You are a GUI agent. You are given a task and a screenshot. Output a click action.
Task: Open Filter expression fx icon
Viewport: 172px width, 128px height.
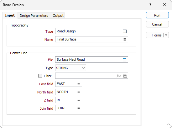[118, 76]
